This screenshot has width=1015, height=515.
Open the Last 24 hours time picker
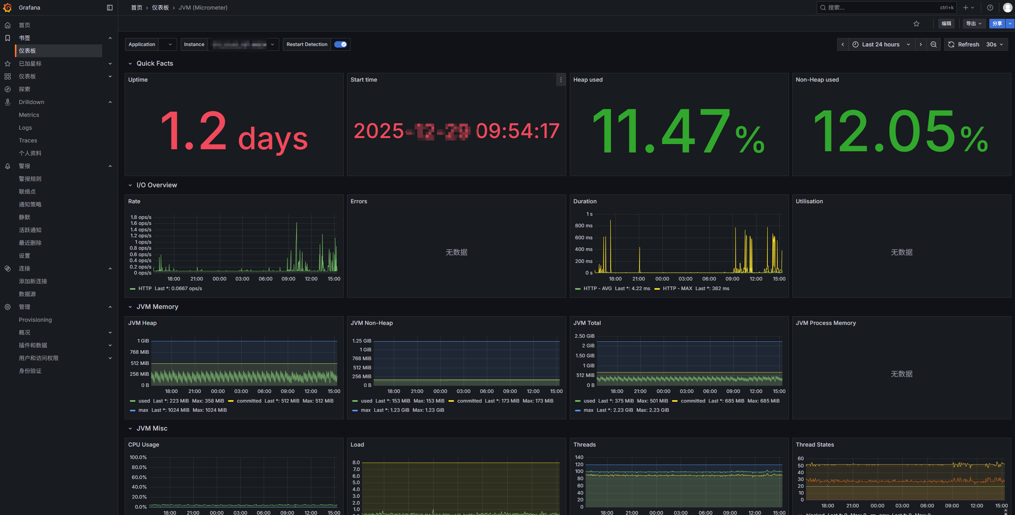point(881,44)
